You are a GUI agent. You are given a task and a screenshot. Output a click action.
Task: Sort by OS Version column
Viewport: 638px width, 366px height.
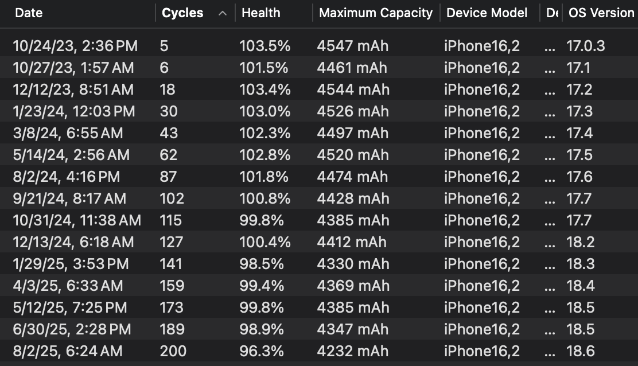point(601,13)
